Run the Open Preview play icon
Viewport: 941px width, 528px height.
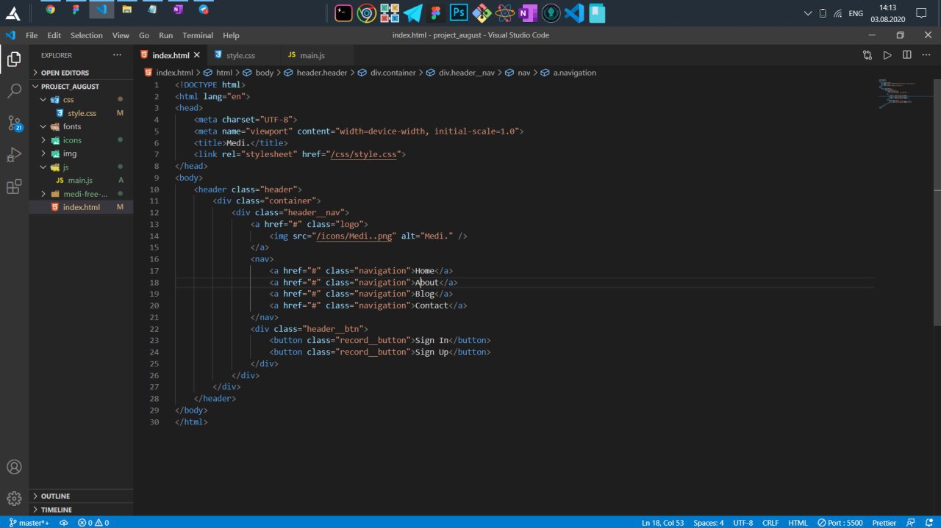coord(887,55)
